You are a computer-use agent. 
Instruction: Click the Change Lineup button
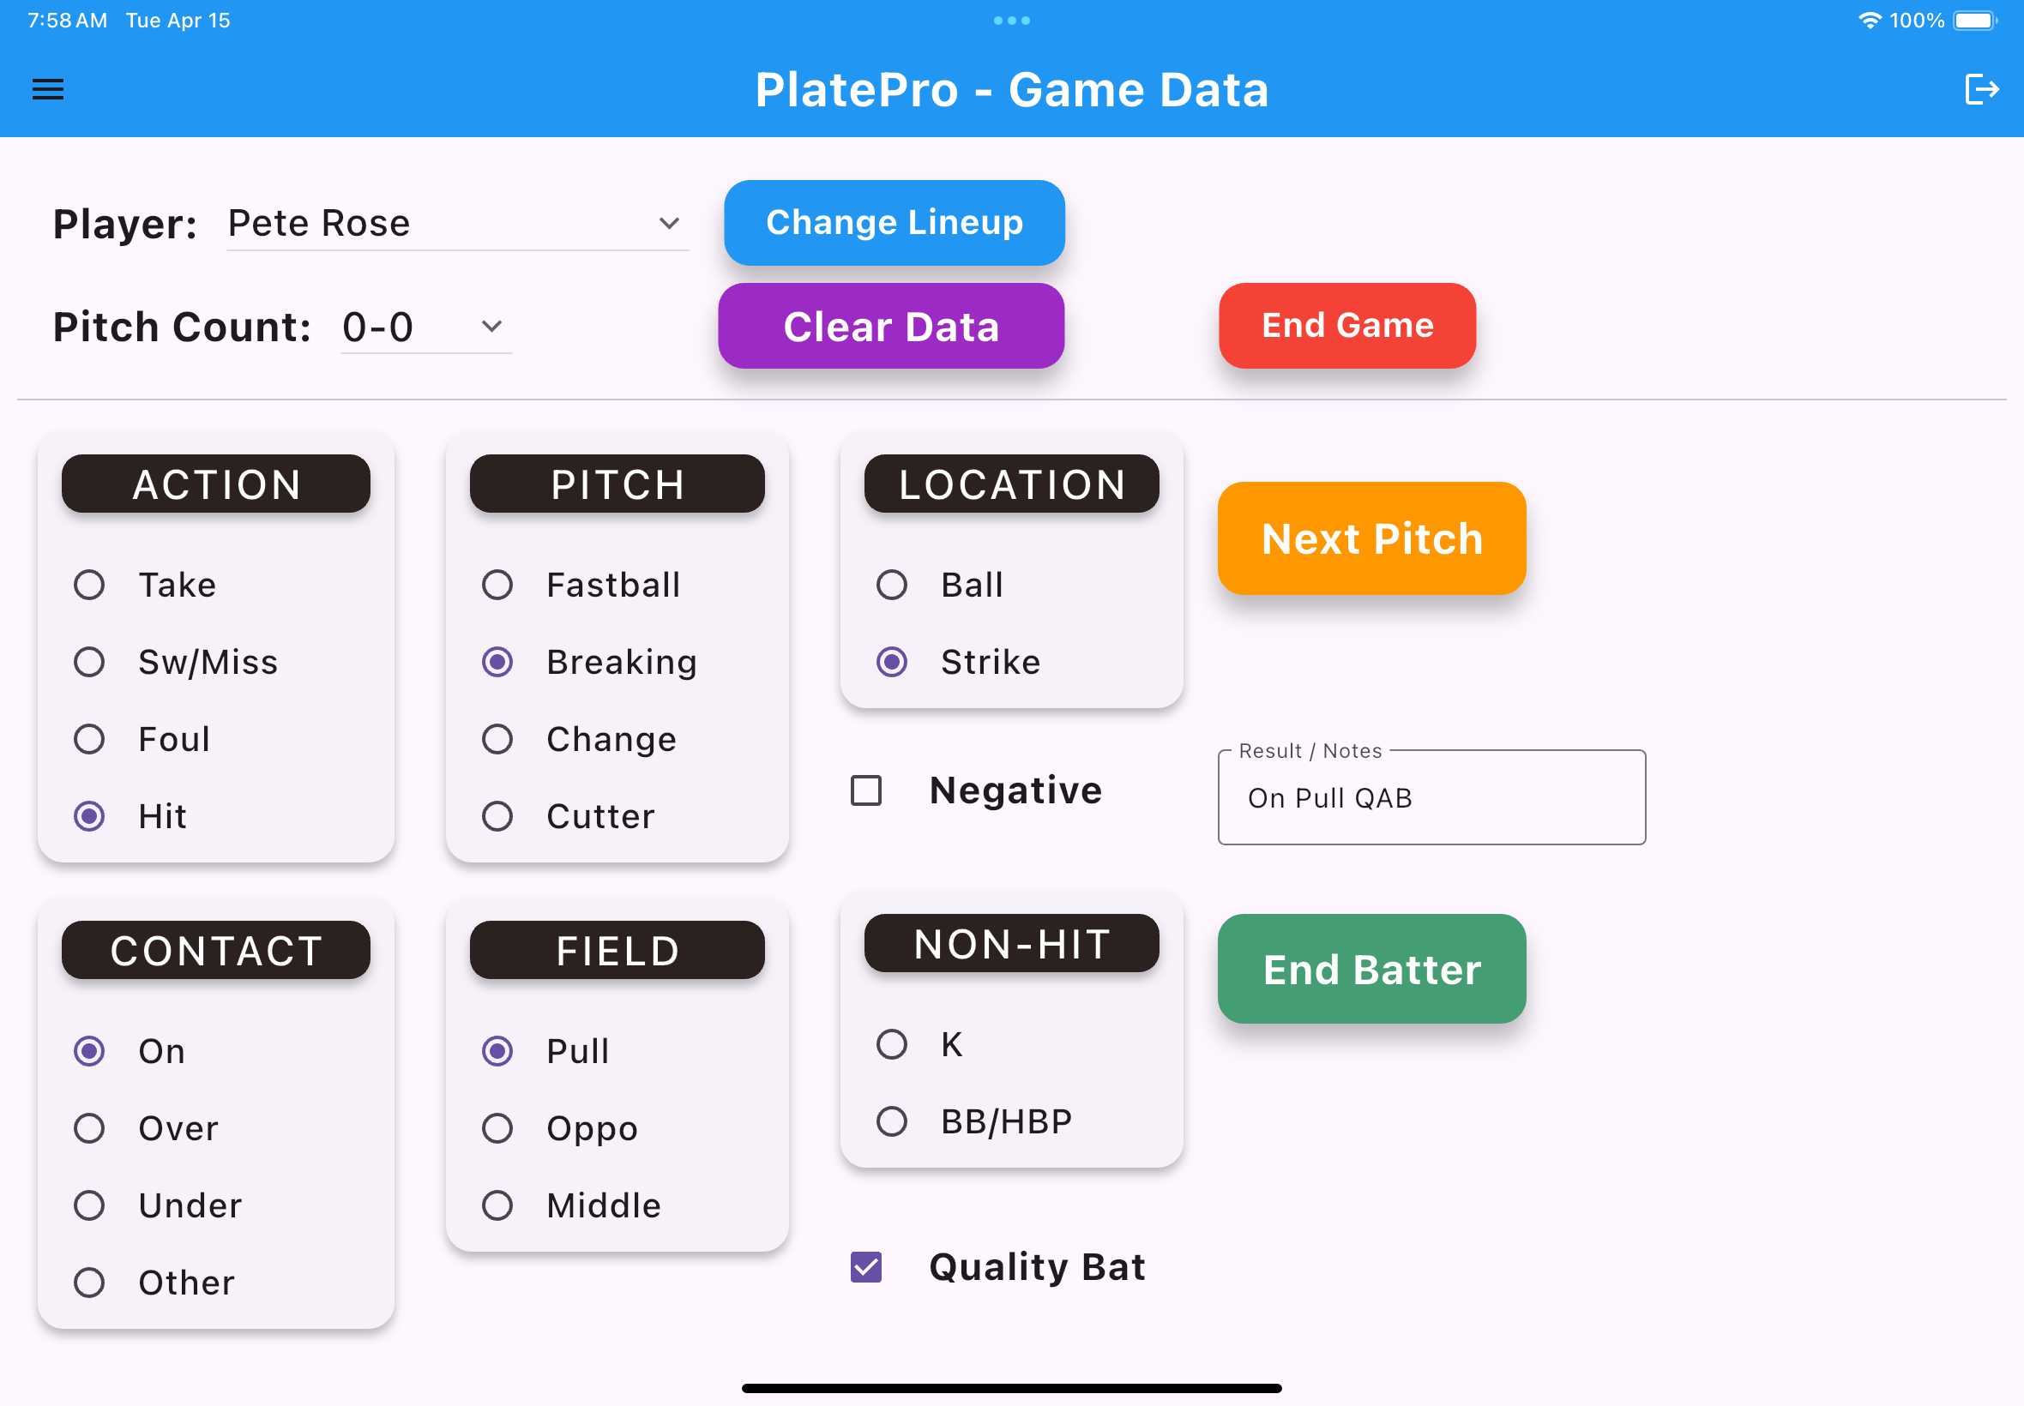[x=894, y=223]
